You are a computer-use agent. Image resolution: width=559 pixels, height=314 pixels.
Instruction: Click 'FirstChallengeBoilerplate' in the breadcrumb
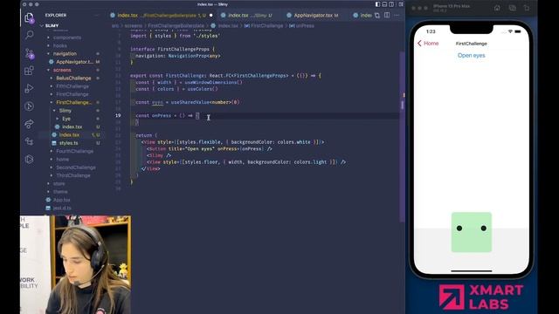pyautogui.click(x=176, y=25)
